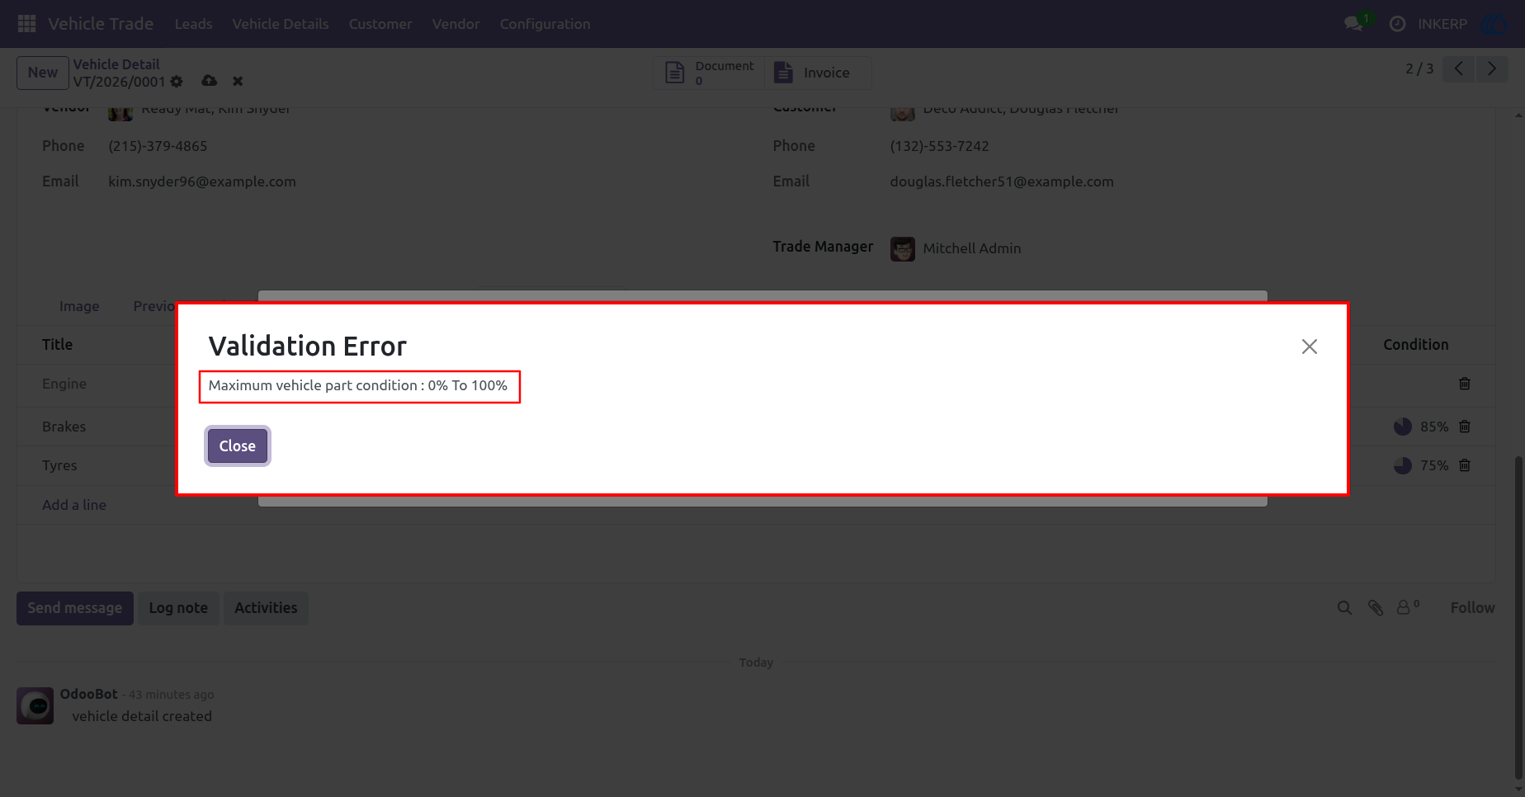Screen dimensions: 1525x797
Task: Click the New record button
Action: click(43, 73)
